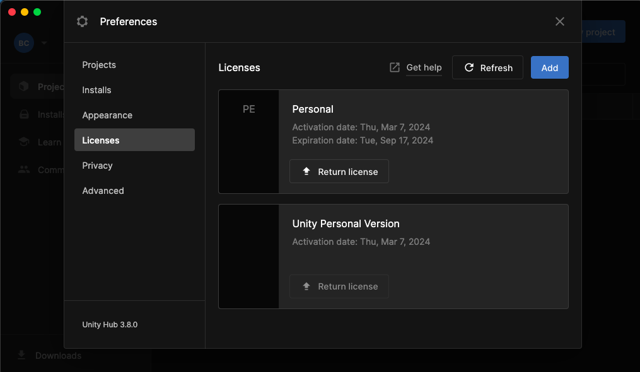Click the Preferences gear icon

point(83,21)
